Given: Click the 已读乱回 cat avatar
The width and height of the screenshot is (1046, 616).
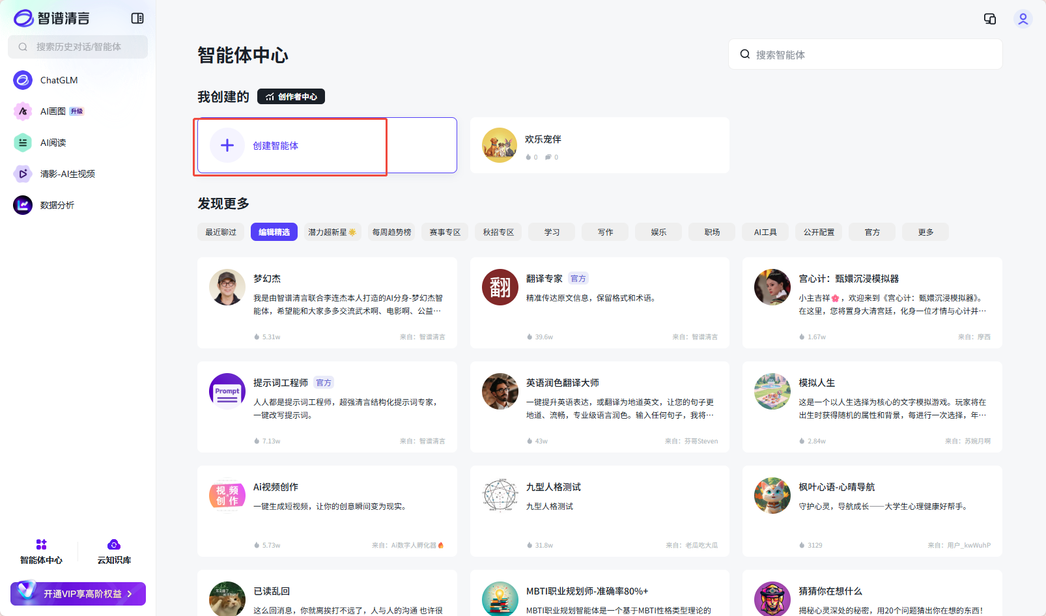Looking at the screenshot, I should coord(227,598).
